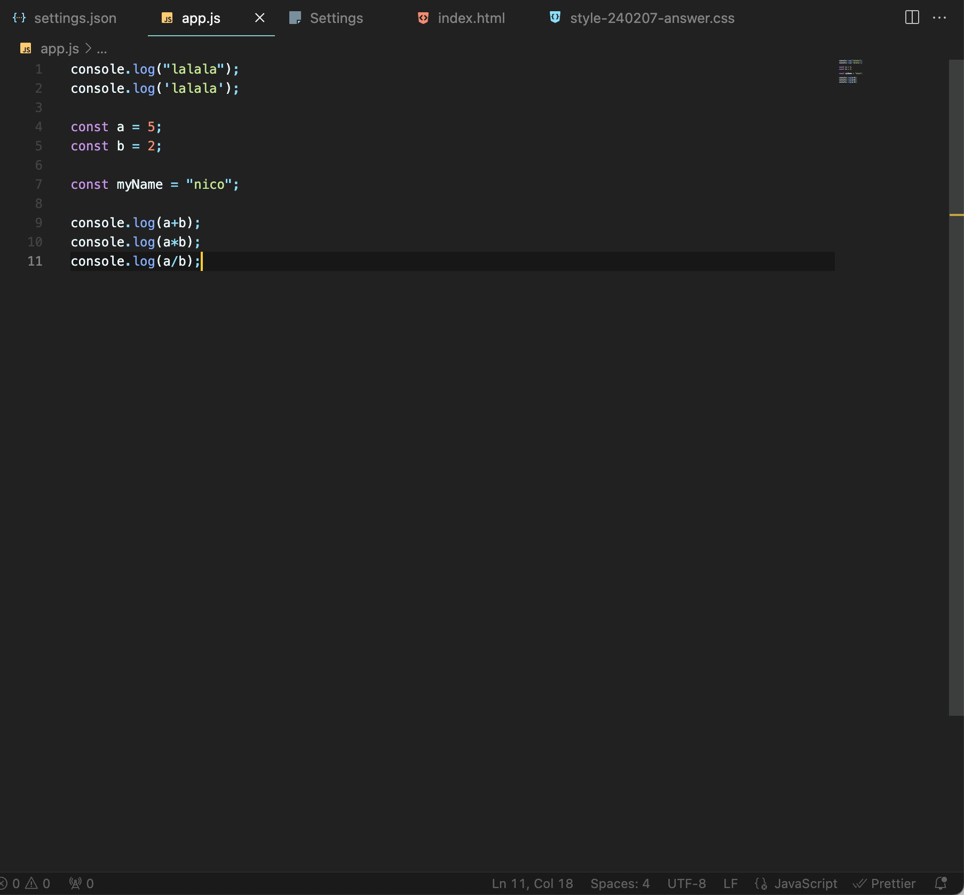Click the file icon on the Settings tab

[295, 18]
